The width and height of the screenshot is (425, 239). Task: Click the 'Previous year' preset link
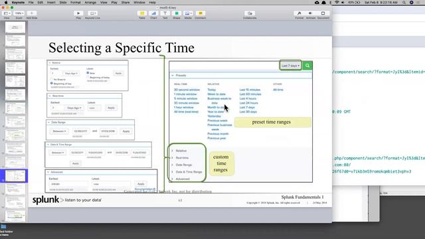(216, 138)
